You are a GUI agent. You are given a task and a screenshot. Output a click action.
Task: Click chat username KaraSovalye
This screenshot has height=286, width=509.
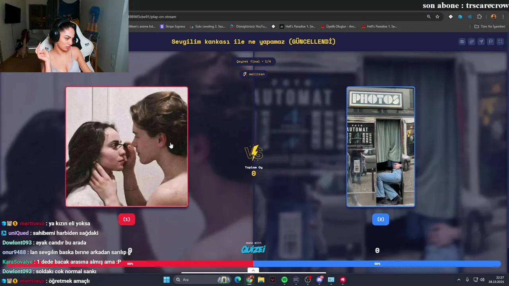point(17,262)
